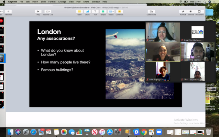Open Safari from the Dock
Screen dimensions: 219x137
coord(33,132)
